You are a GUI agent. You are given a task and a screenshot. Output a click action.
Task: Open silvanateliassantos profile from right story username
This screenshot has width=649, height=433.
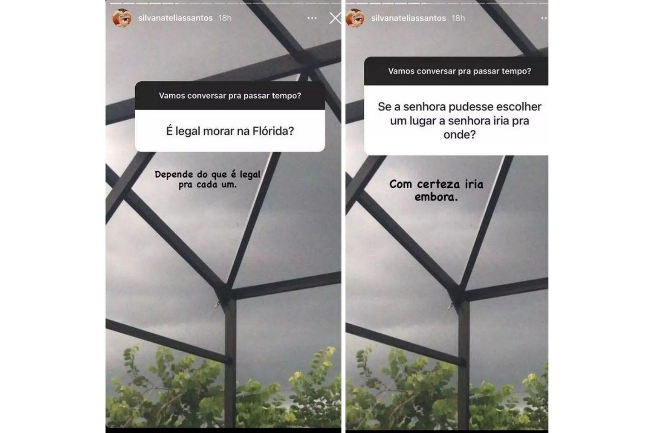[409, 18]
